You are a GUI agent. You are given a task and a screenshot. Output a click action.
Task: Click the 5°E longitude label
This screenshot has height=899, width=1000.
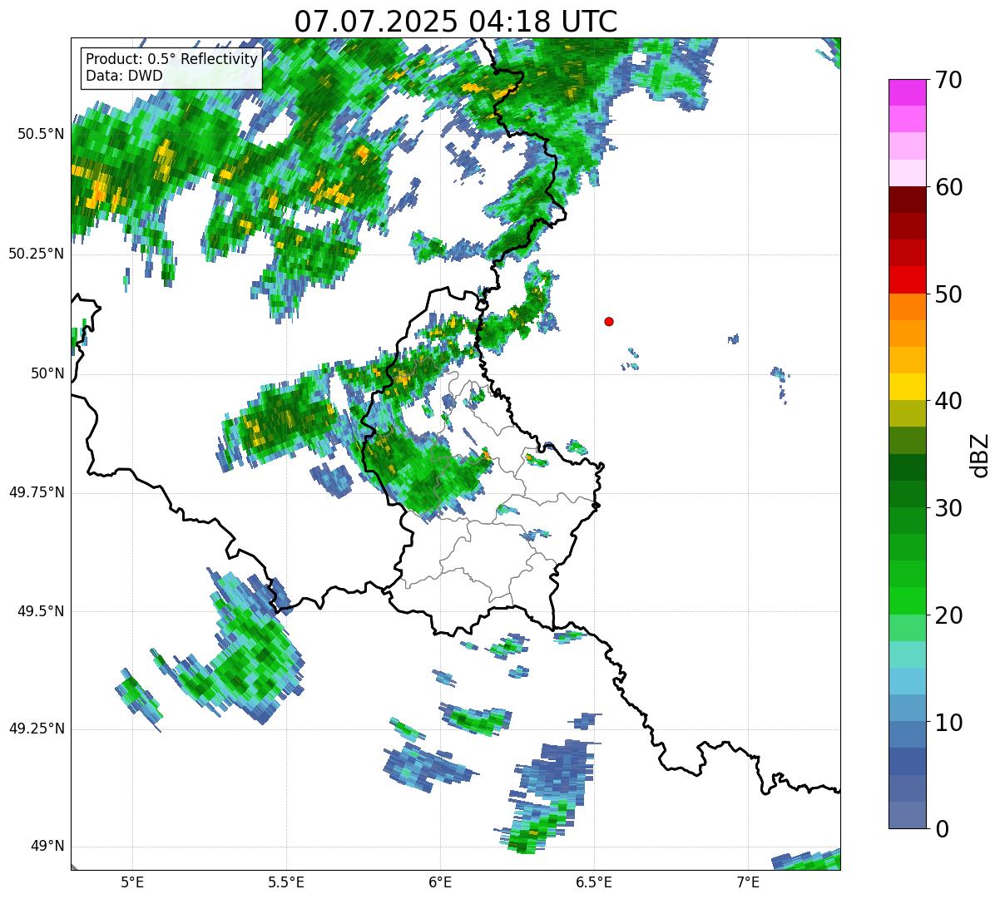pyautogui.click(x=132, y=882)
